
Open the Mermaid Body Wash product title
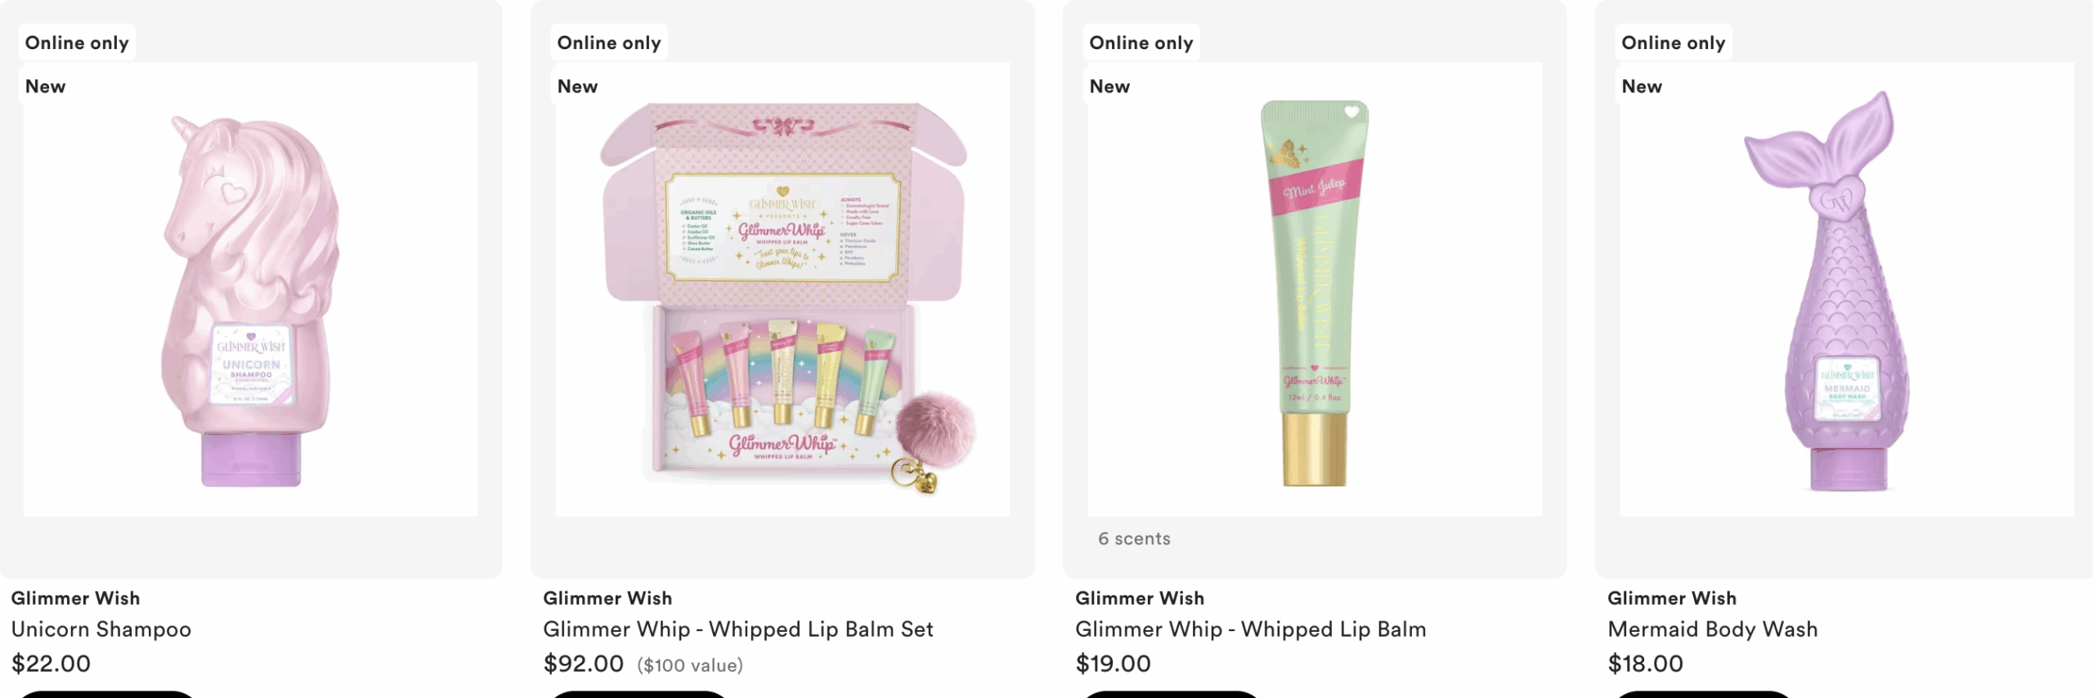tap(1712, 629)
